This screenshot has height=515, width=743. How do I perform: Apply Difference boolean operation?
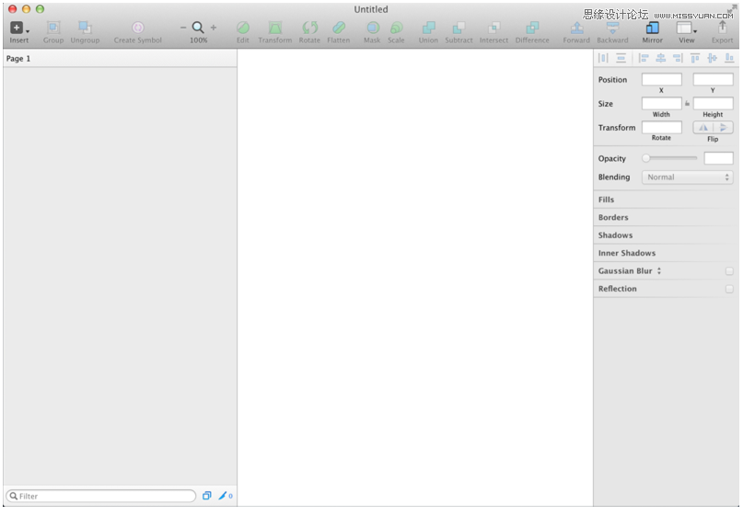point(532,28)
